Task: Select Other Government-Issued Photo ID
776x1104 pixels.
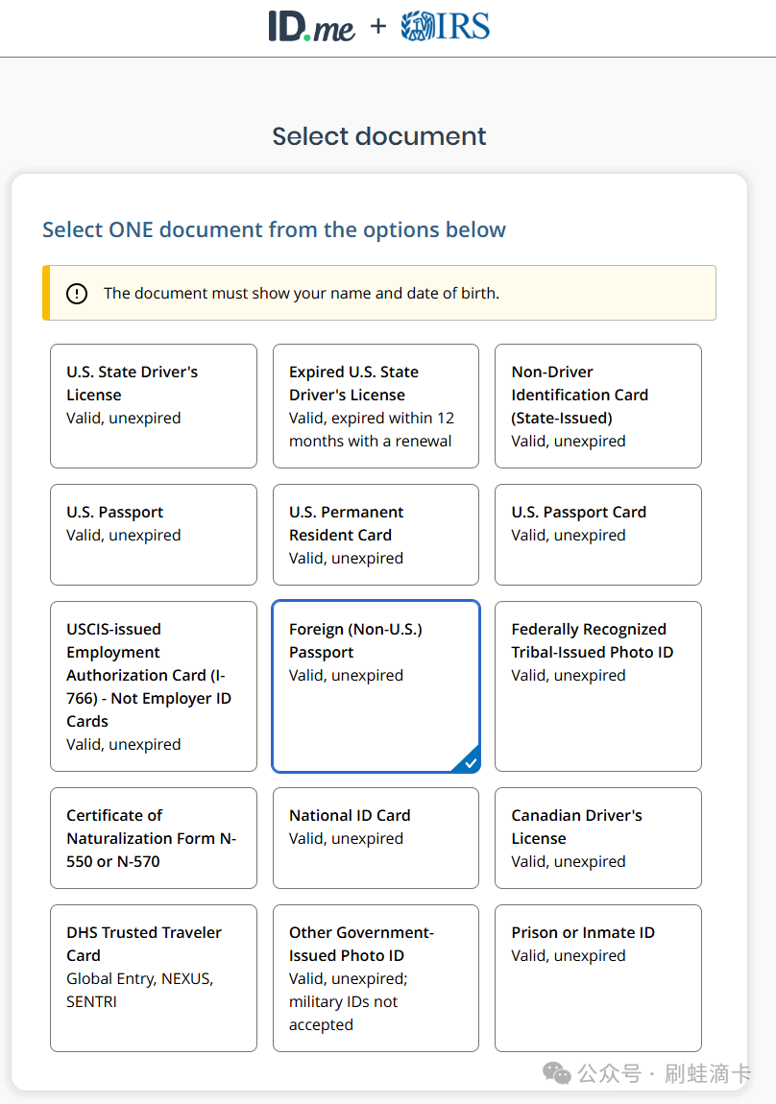Action: (376, 978)
